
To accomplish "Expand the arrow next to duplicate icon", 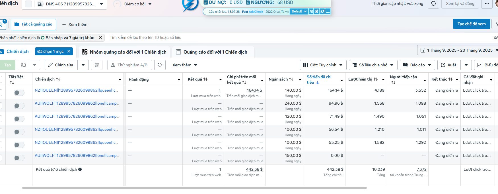I will point(34,65).
